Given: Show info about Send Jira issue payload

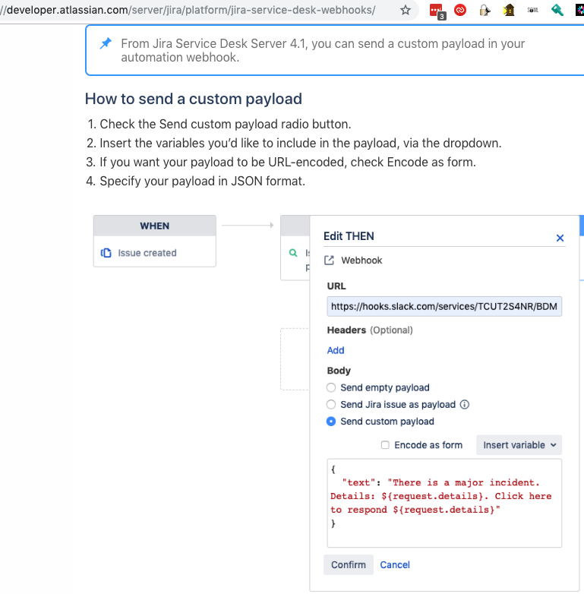Looking at the screenshot, I should coord(464,405).
